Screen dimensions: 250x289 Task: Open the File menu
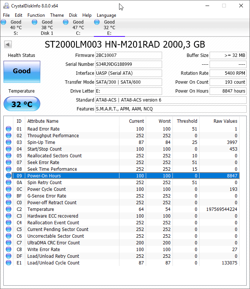pyautogui.click(x=6, y=15)
